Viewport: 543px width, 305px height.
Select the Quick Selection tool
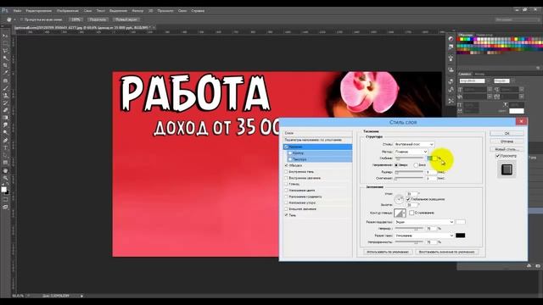[x=5, y=58]
